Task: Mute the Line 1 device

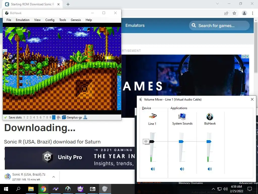Action: [153, 169]
